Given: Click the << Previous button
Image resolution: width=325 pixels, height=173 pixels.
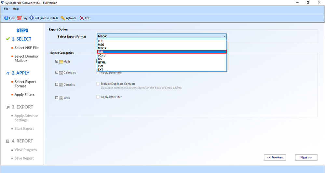Looking at the screenshot, I should coord(275,157).
